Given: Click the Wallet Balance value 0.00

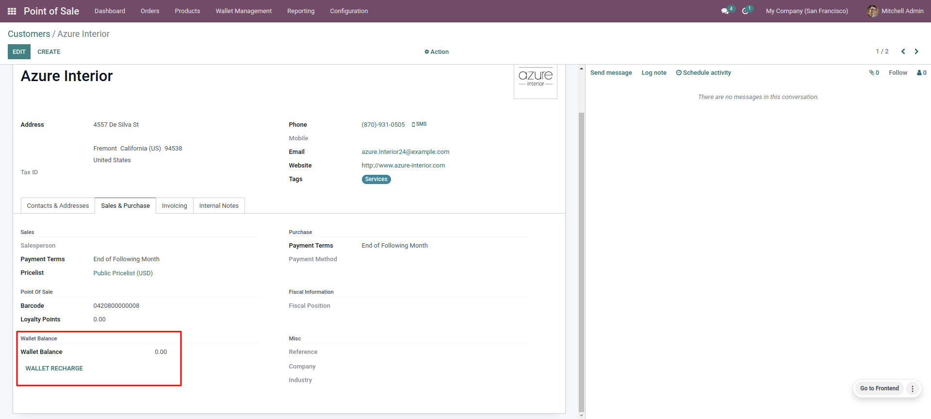Looking at the screenshot, I should (x=161, y=352).
